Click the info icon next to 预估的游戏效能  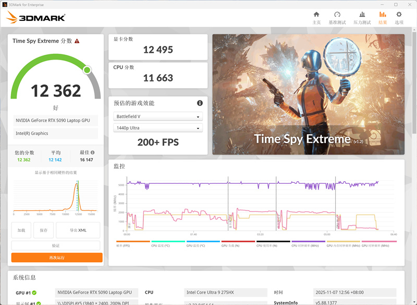(200, 103)
